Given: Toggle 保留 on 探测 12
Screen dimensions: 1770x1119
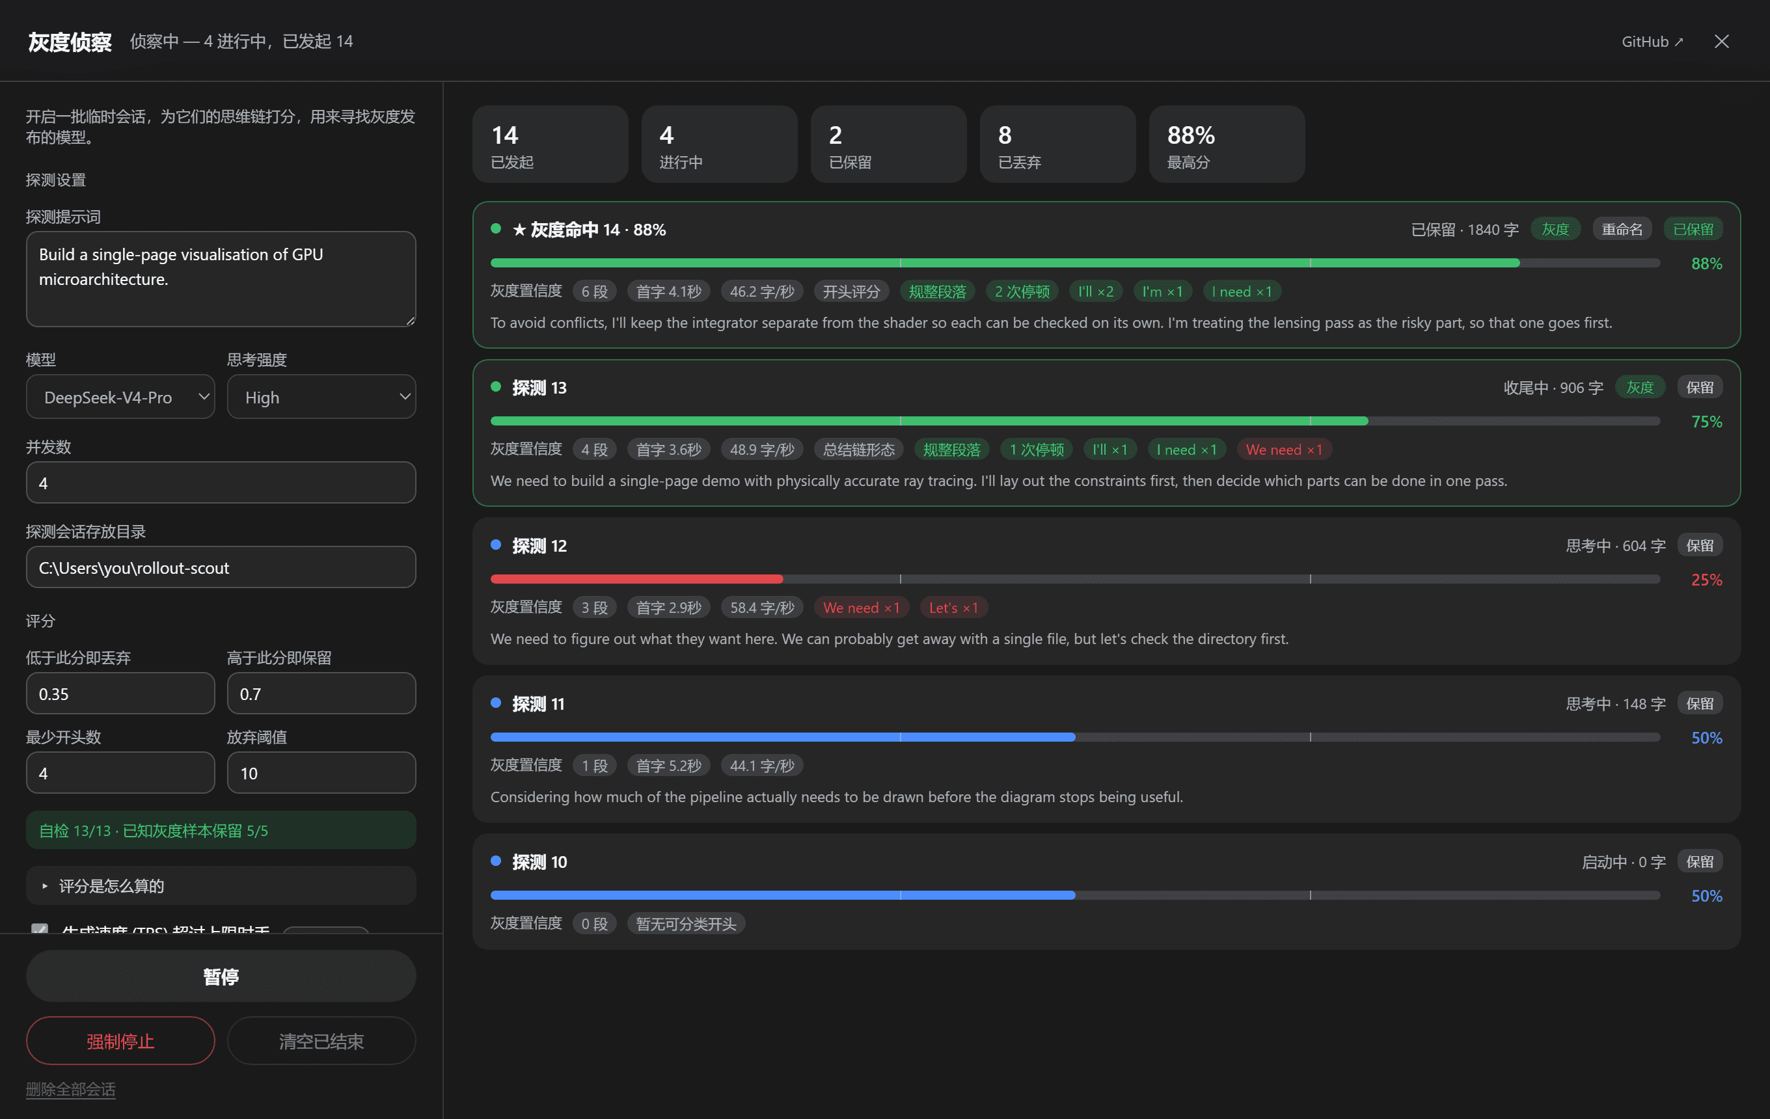Looking at the screenshot, I should [x=1700, y=545].
